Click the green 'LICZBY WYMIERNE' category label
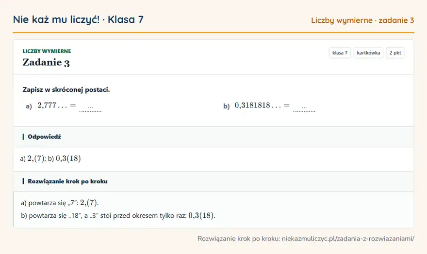This screenshot has width=427, height=254. coord(47,51)
